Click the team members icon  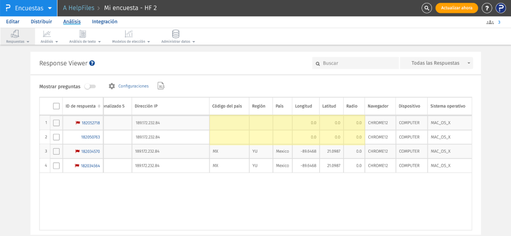tap(490, 22)
